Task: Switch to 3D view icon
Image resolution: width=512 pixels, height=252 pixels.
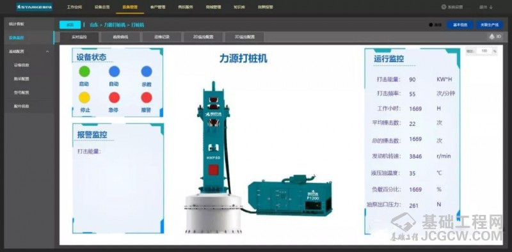Action: (495, 36)
